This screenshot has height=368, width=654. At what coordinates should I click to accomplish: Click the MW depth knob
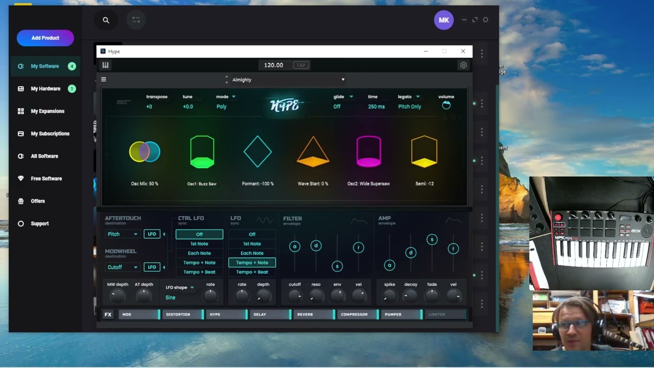(x=118, y=295)
